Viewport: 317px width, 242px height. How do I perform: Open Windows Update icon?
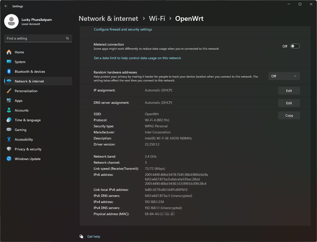(9, 159)
